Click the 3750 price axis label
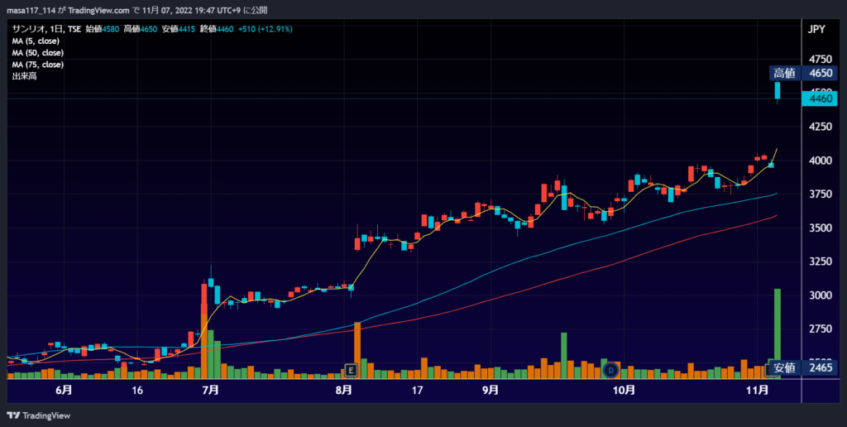 (820, 194)
